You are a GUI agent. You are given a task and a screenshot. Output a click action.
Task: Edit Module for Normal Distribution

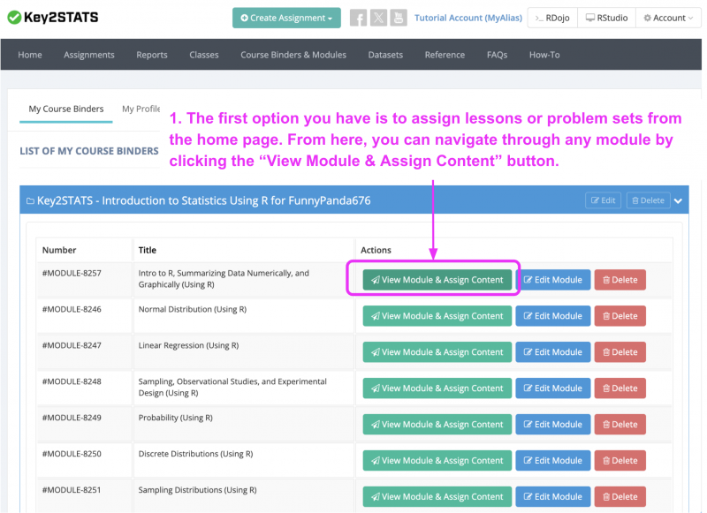point(553,316)
